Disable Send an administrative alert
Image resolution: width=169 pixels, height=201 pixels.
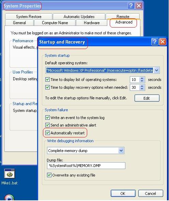[x=47, y=125]
